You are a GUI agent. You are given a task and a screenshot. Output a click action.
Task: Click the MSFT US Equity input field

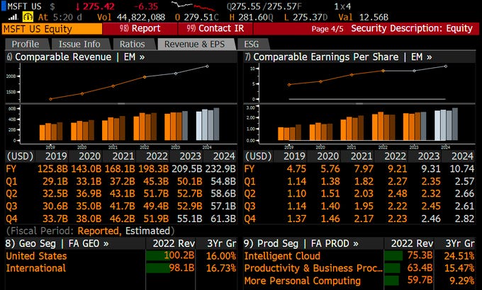click(52, 29)
